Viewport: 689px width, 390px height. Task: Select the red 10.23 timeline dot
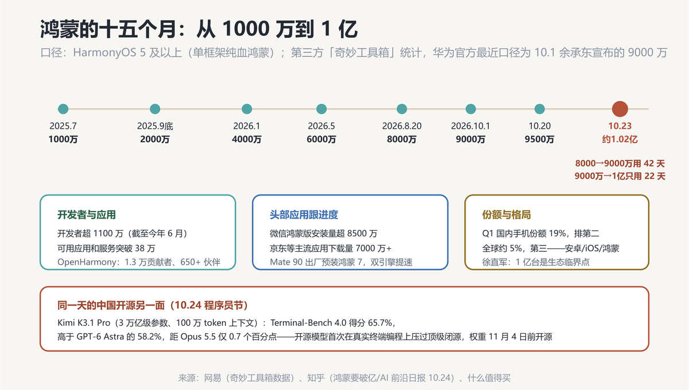[620, 109]
